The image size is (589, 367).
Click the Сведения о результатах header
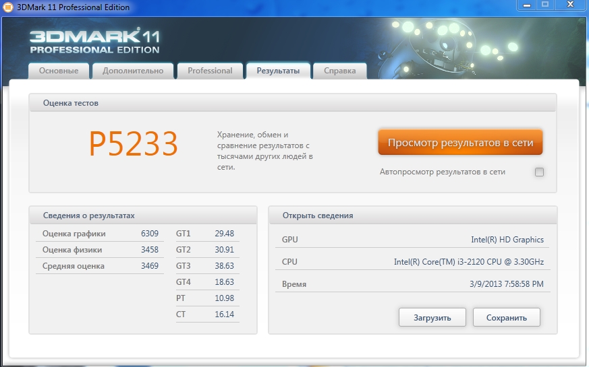pyautogui.click(x=143, y=215)
